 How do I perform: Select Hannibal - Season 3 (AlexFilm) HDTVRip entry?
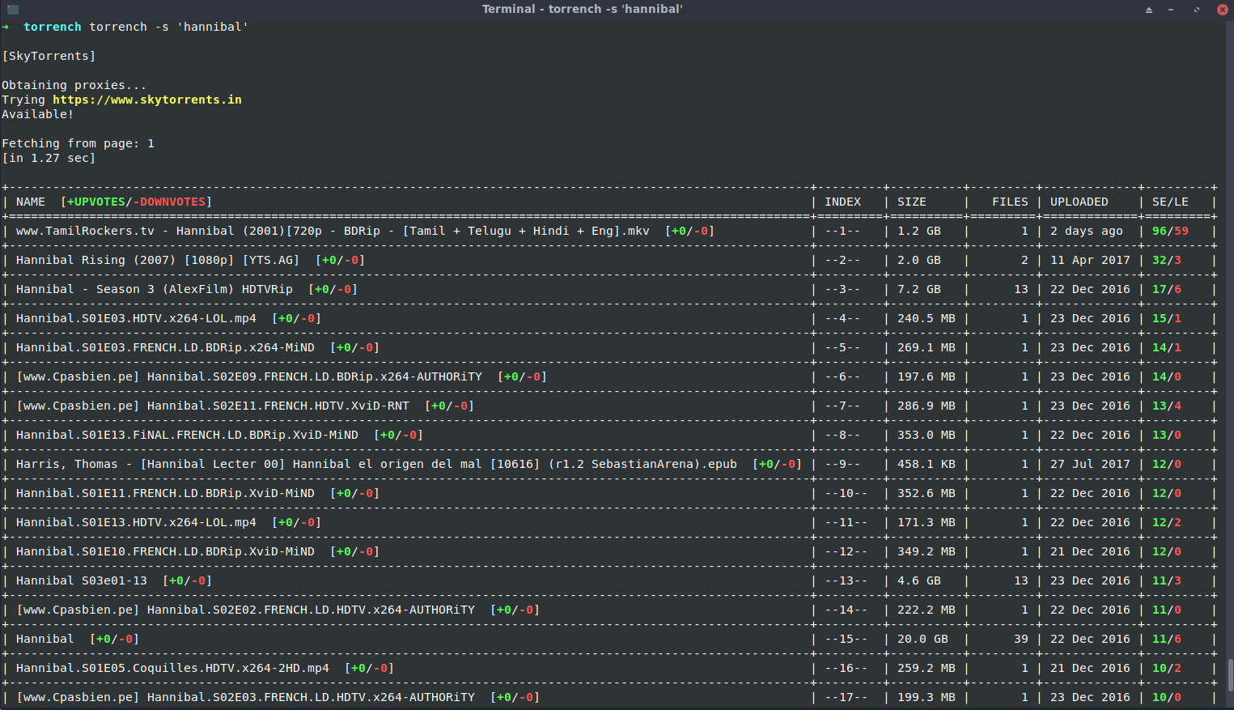tap(155, 289)
